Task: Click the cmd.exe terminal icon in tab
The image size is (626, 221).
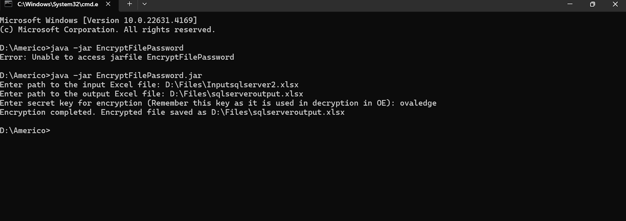Action: pos(8,4)
